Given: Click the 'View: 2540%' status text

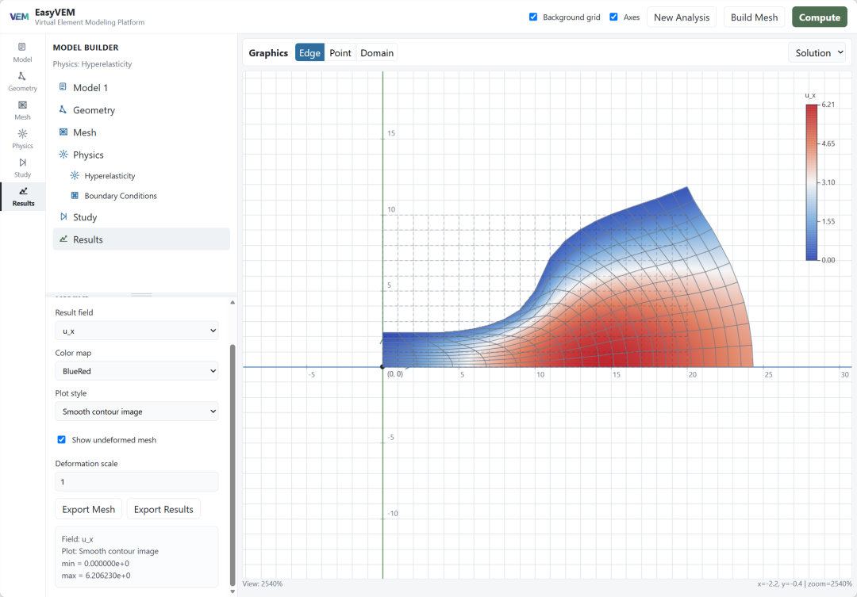Looking at the screenshot, I should (263, 584).
